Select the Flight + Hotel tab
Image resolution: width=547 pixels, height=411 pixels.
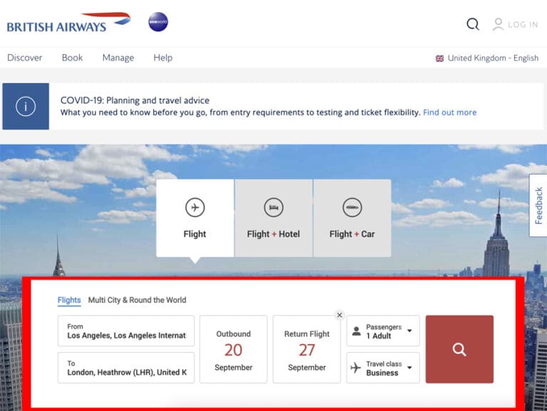coord(273,218)
